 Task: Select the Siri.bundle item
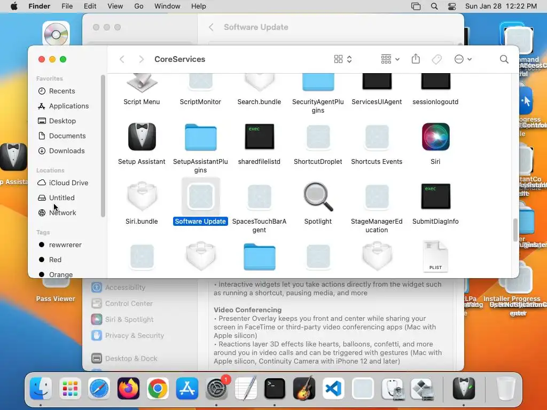[142, 196]
